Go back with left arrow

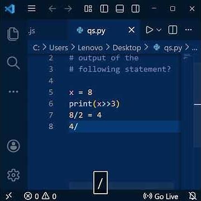(52, 9)
